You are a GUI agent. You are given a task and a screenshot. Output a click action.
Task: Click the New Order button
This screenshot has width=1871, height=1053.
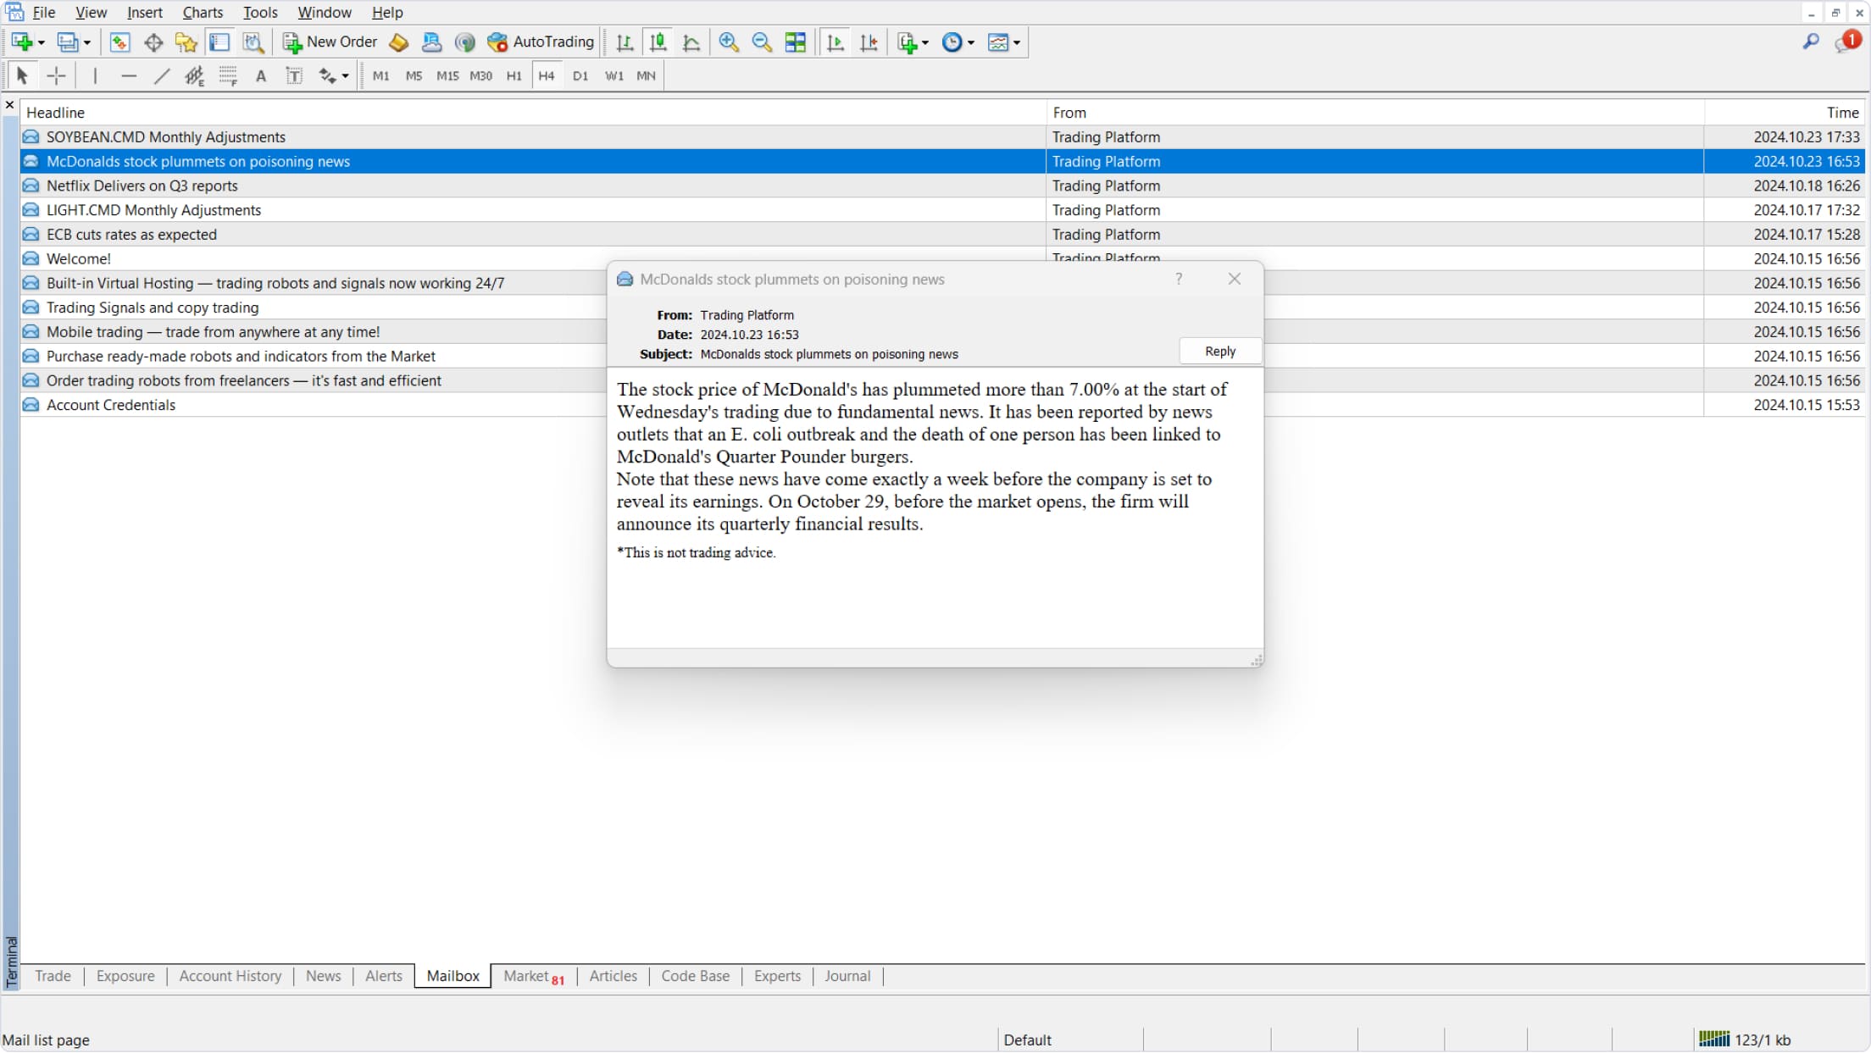330,42
